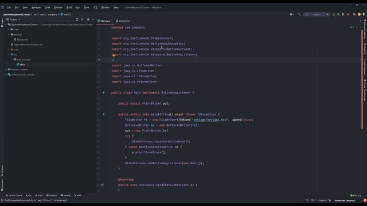This screenshot has width=367, height=206.
Task: Click the search everywhere magnifier
Action: point(354,14)
